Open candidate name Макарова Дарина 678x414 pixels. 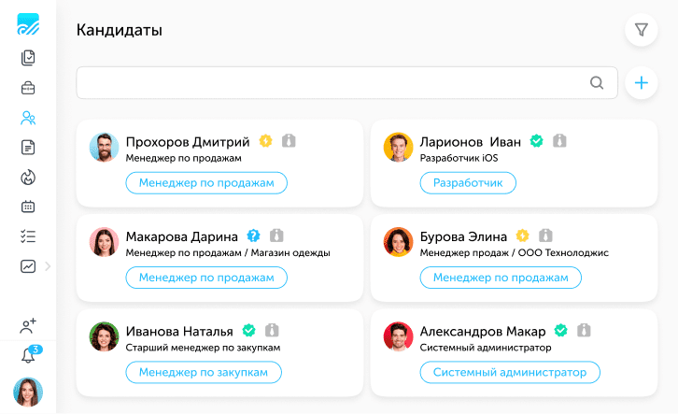point(181,236)
